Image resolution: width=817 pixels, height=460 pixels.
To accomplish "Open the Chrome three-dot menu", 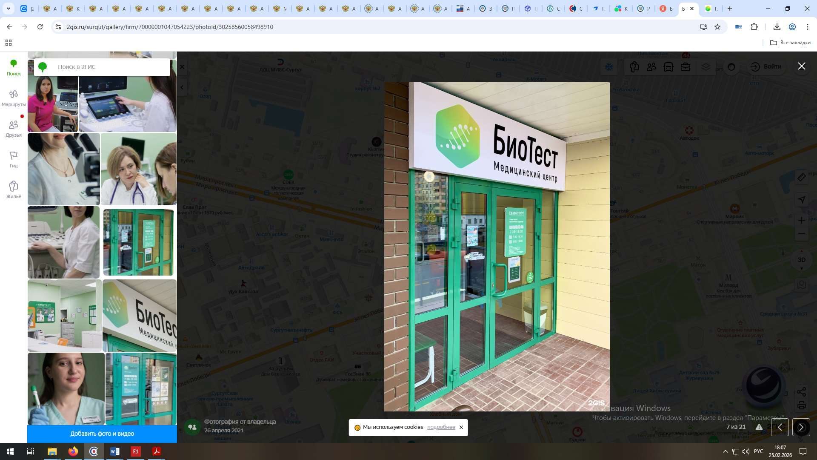I will [x=808, y=27].
